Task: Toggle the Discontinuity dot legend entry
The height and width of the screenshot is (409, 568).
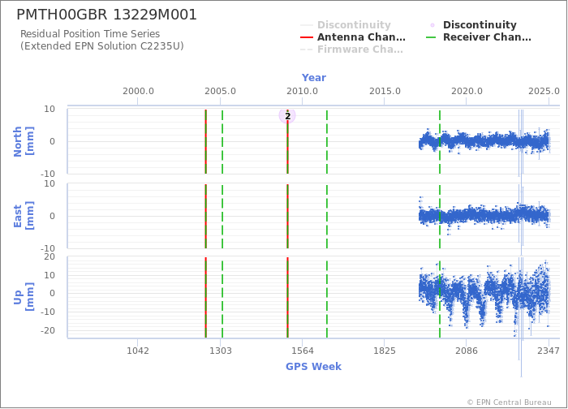Action: [x=471, y=25]
